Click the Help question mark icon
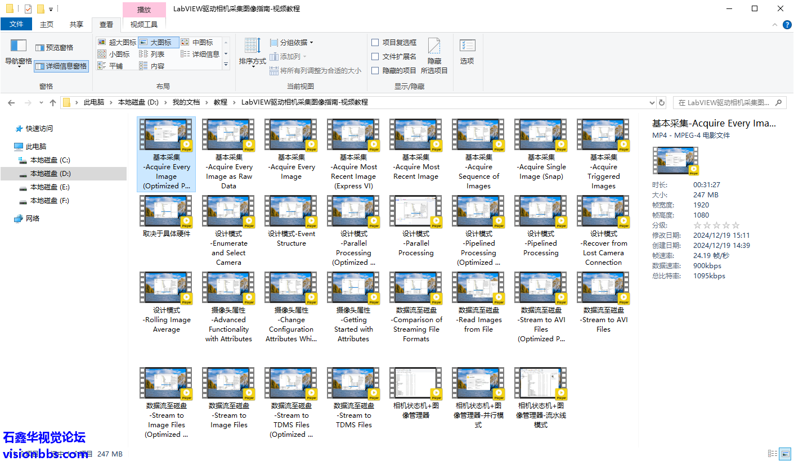Viewport: 794px width, 461px height. 787,25
